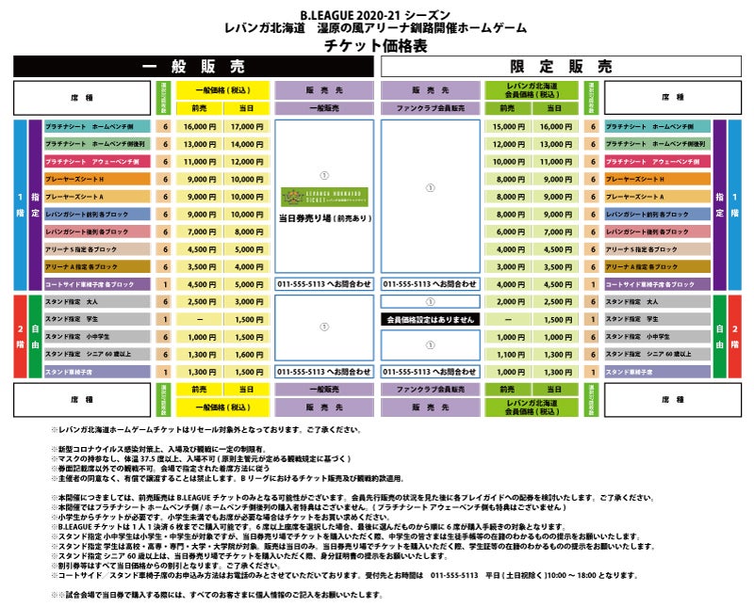This screenshot has height=607, width=754.
Task: Click the 15,000円 member advance price cell
Action: point(508,126)
